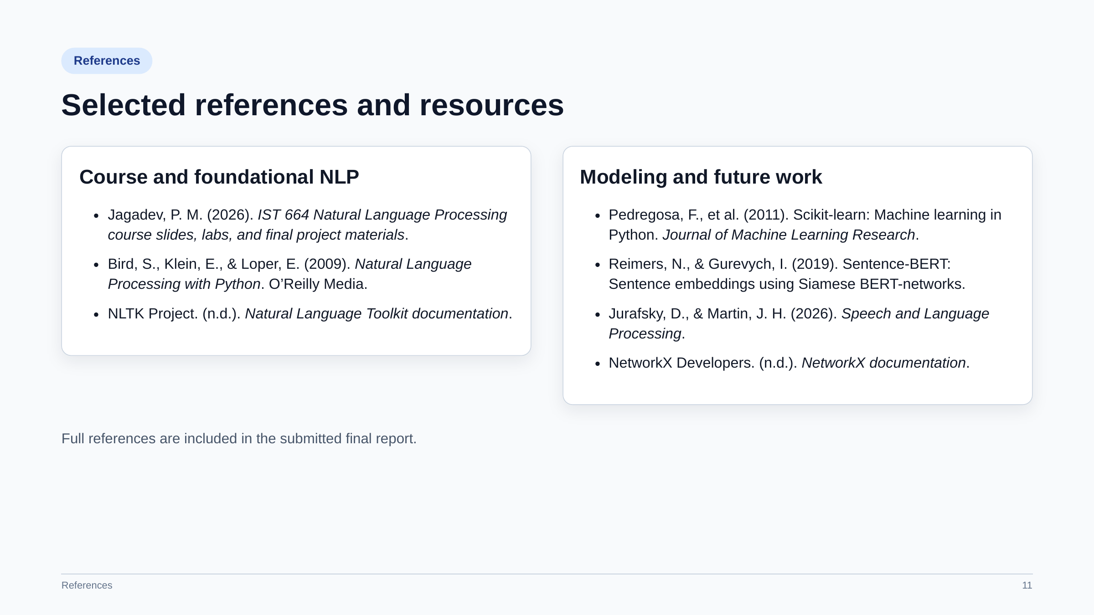The height and width of the screenshot is (615, 1094).
Task: Select the Bird, Klein, & Loper reference
Action: [289, 274]
